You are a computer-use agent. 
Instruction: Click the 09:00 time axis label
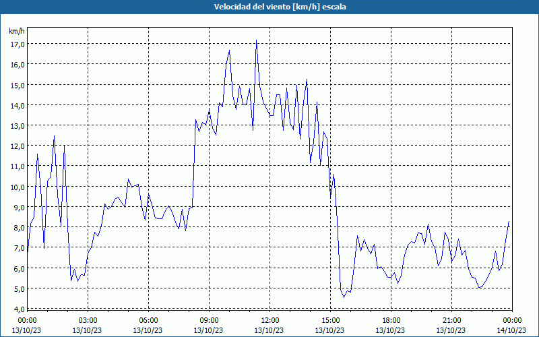point(209,321)
